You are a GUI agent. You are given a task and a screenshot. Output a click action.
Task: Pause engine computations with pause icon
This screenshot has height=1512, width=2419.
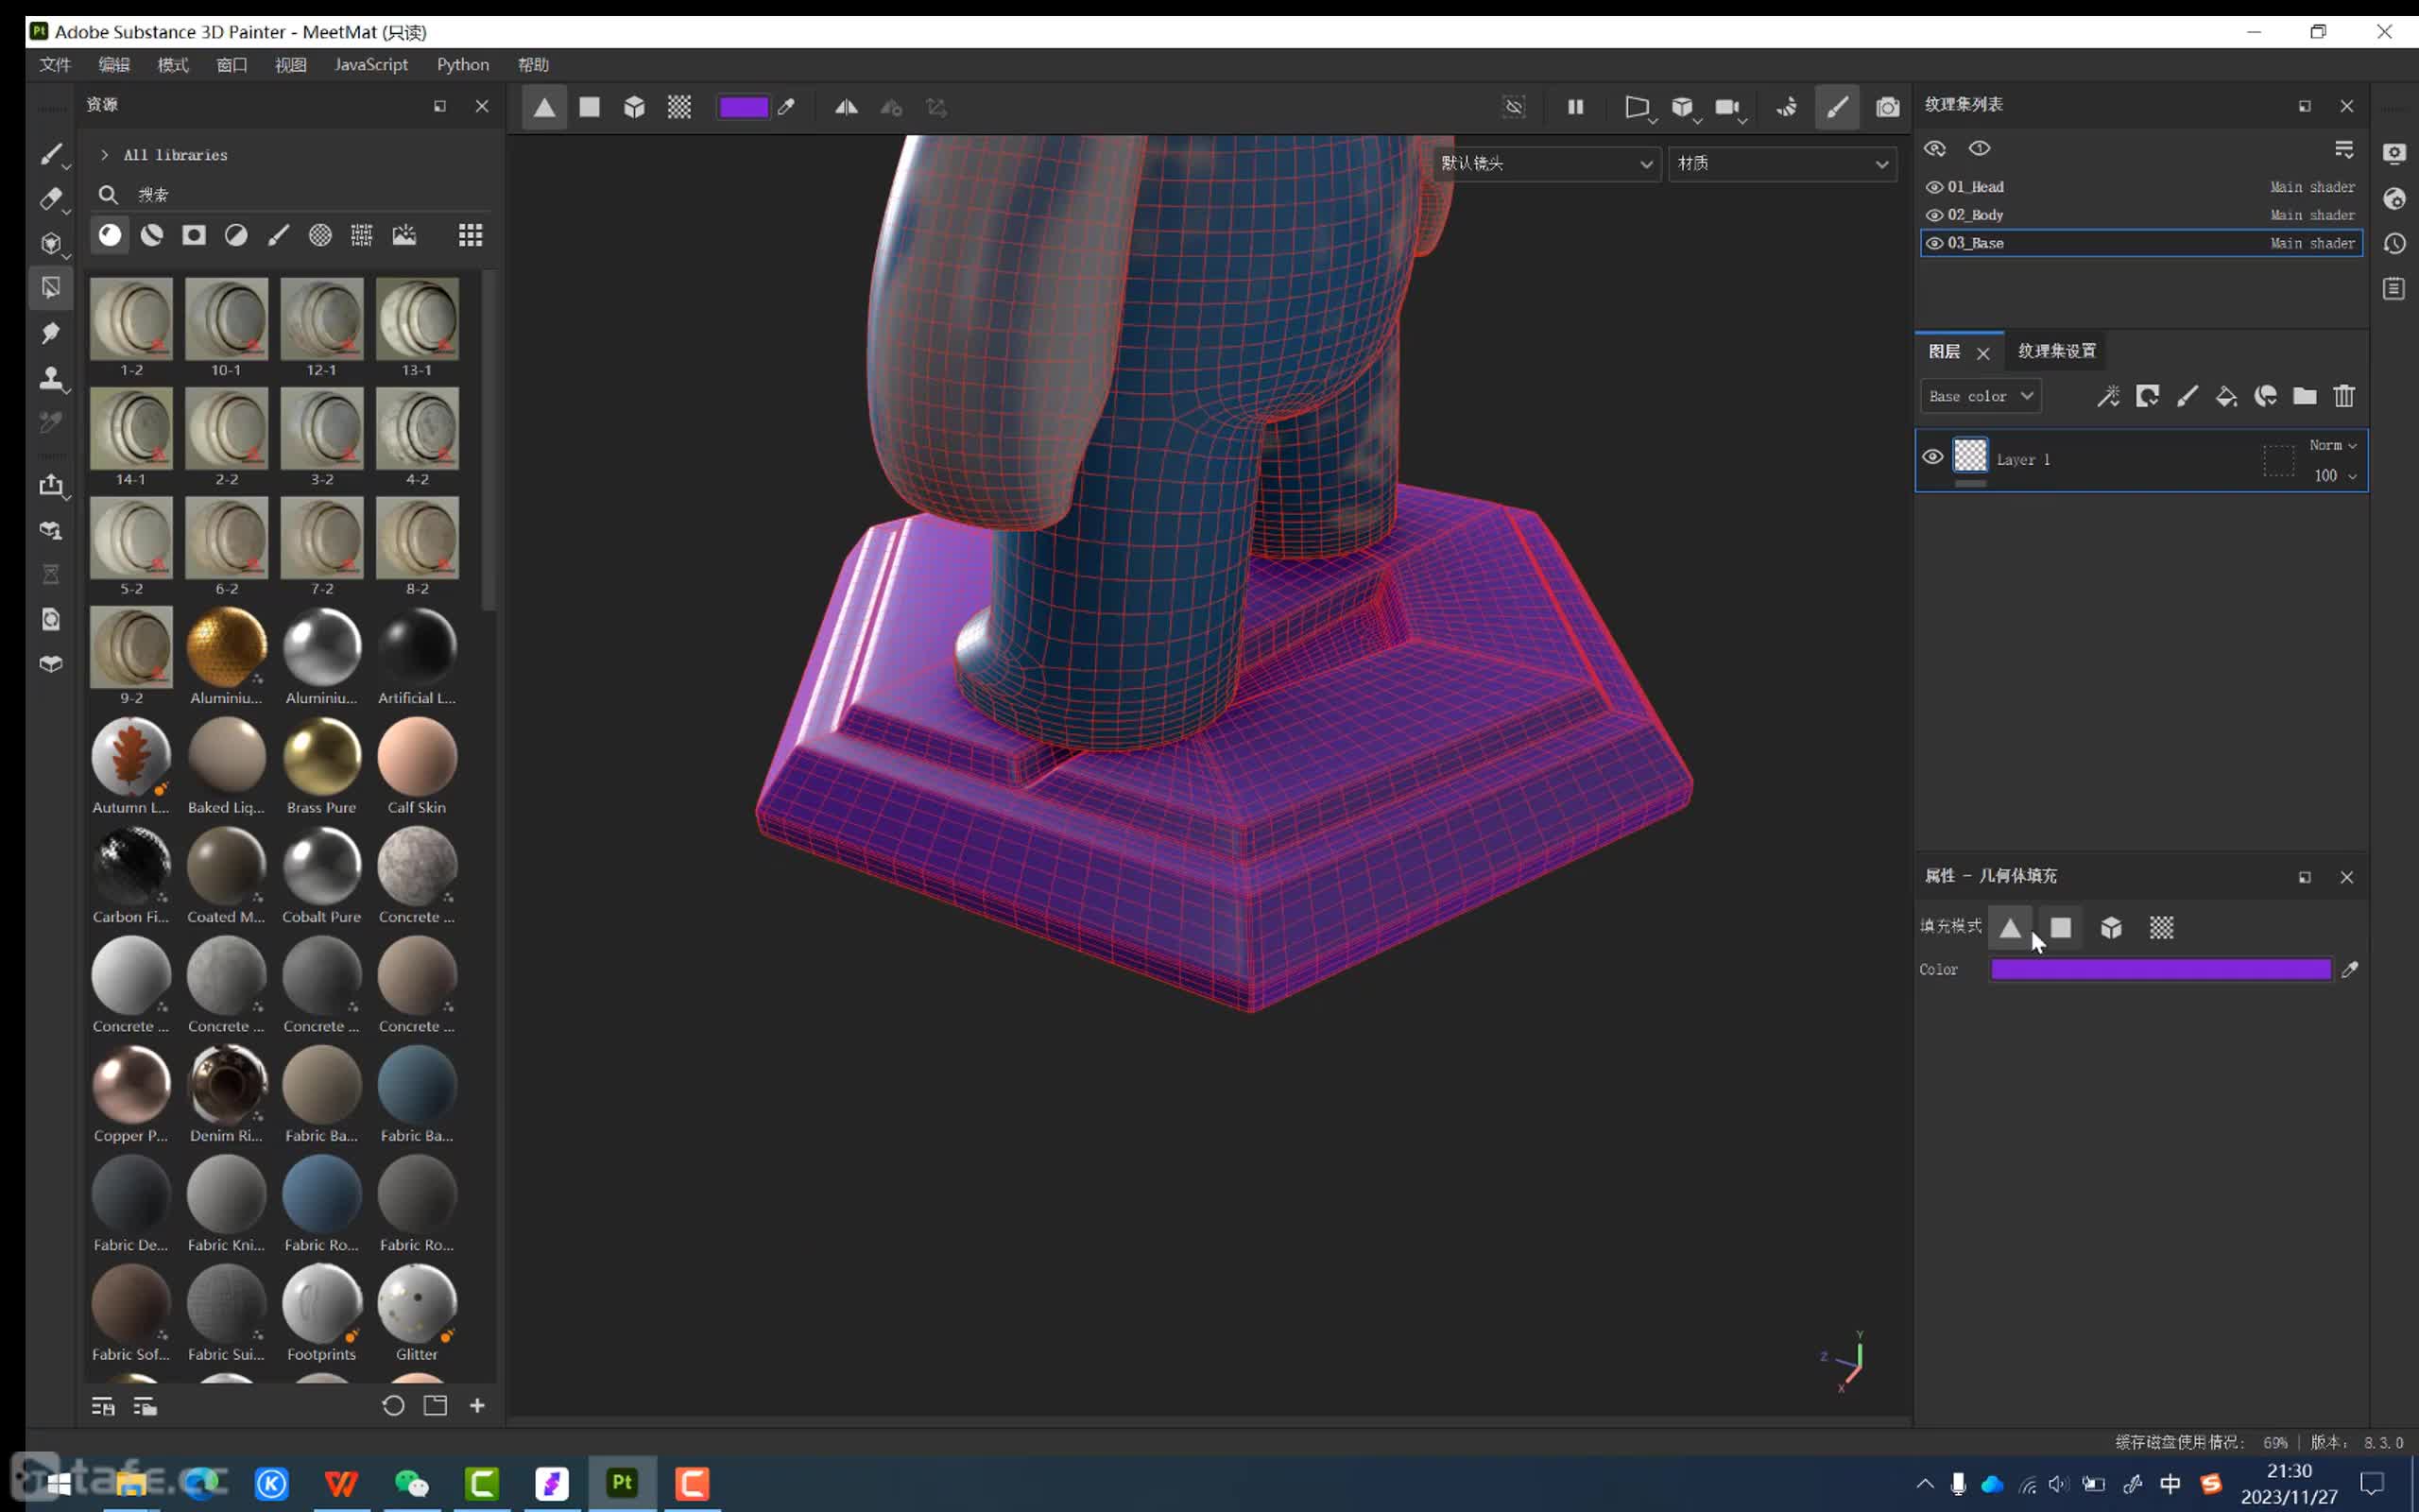1575,107
